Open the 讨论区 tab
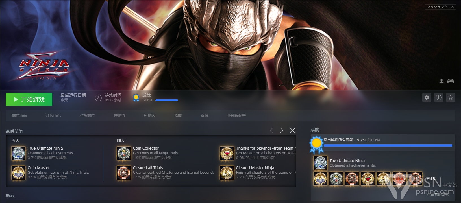 (149, 116)
